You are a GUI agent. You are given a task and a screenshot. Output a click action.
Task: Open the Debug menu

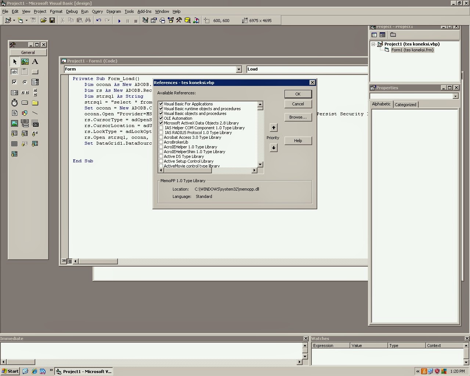[72, 11]
